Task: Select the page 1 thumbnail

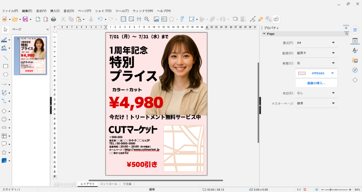Action: [30, 56]
